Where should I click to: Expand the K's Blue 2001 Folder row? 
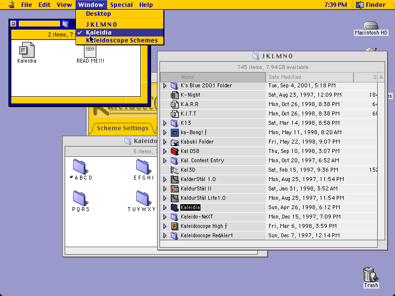click(165, 85)
